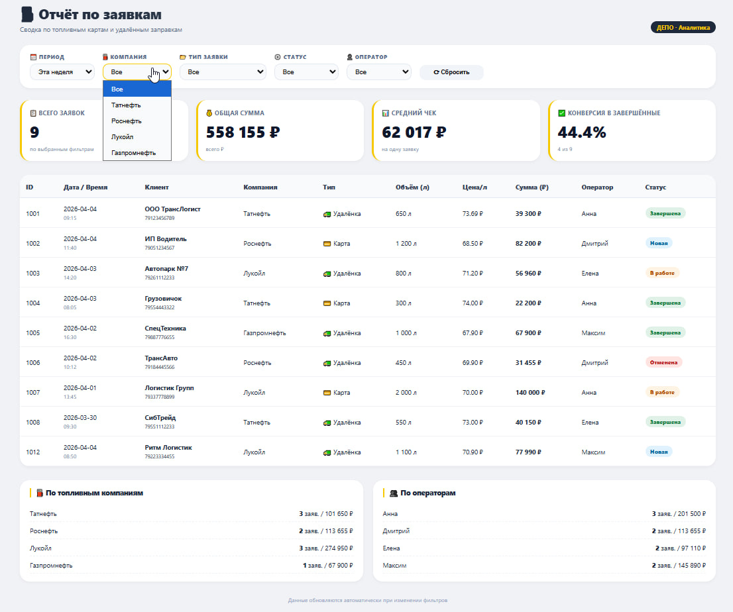
Task: Open the Оператор filter dropdown
Action: pos(379,72)
